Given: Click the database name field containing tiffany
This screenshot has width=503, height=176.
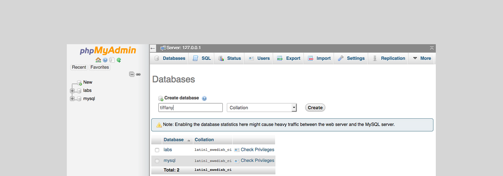Looking at the screenshot, I should tap(191, 108).
